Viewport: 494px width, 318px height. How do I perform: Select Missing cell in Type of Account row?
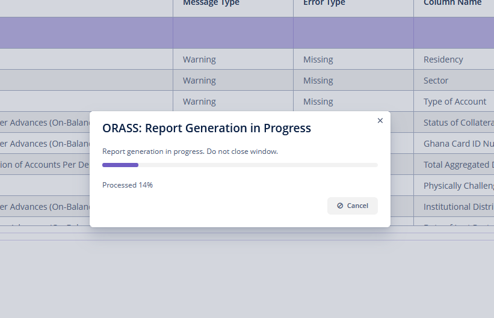[353, 102]
